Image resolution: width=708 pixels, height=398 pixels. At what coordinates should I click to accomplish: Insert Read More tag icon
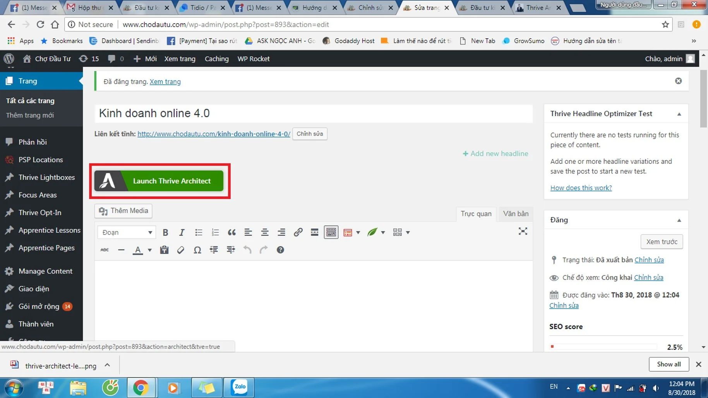coord(314,232)
